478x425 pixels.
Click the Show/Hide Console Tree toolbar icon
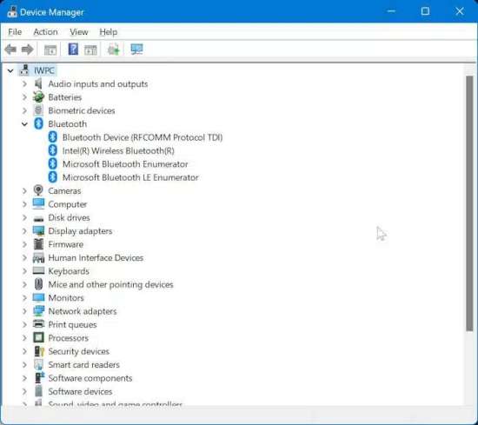[x=50, y=50]
